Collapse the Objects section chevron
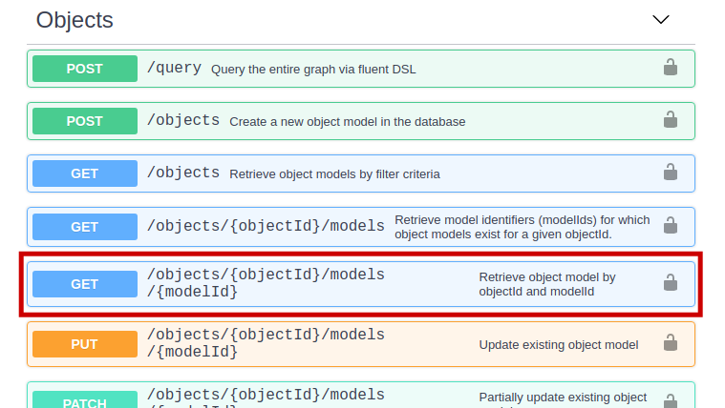The image size is (725, 408). [661, 19]
